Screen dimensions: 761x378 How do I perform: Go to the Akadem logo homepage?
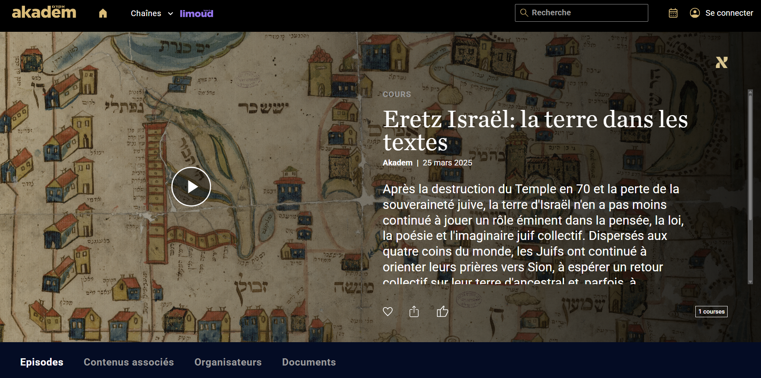(x=44, y=12)
